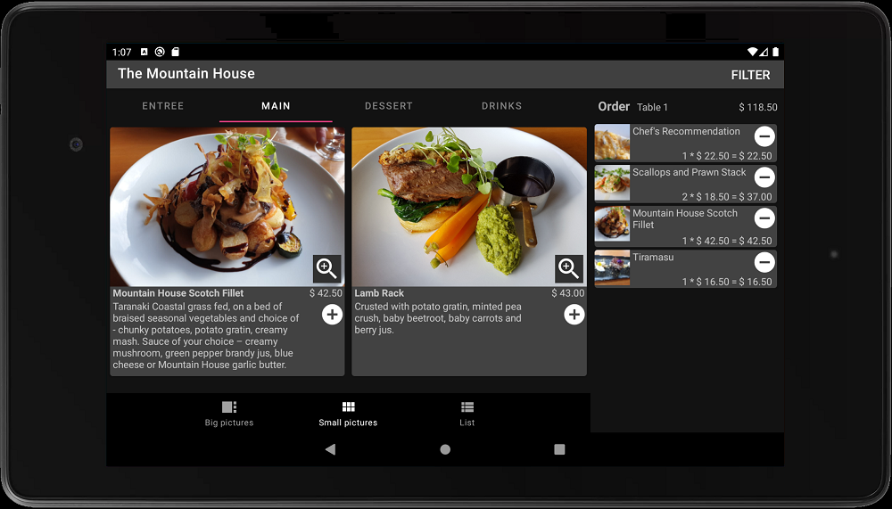Add Lamb Rack to the order

(574, 315)
